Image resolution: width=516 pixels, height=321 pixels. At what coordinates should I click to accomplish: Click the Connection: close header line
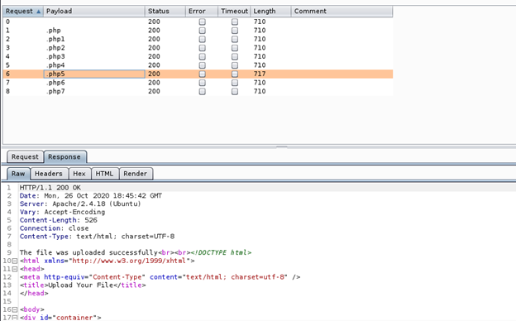click(55, 228)
